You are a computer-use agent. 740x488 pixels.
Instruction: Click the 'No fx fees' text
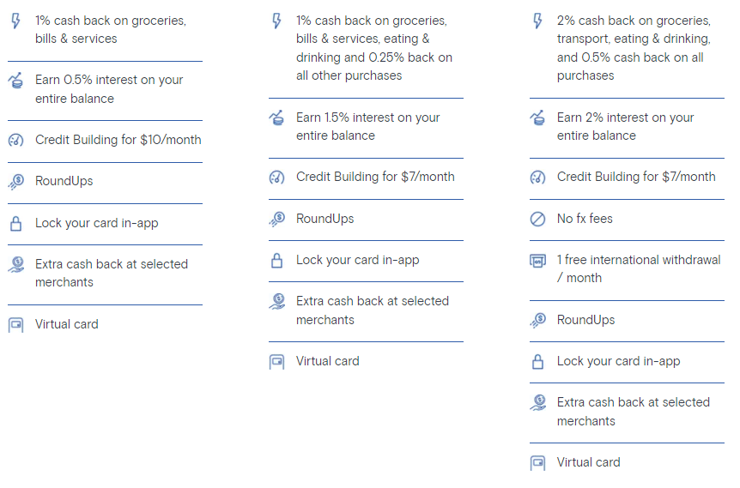click(x=585, y=219)
